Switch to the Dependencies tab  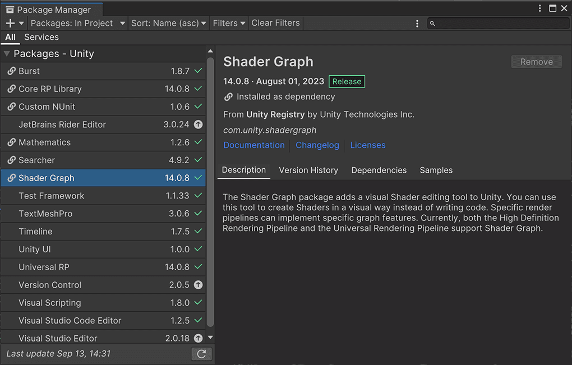click(x=379, y=170)
